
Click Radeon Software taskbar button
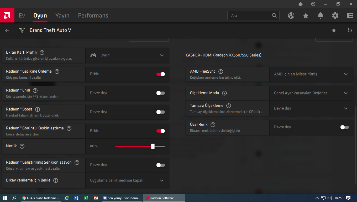pos(164,198)
